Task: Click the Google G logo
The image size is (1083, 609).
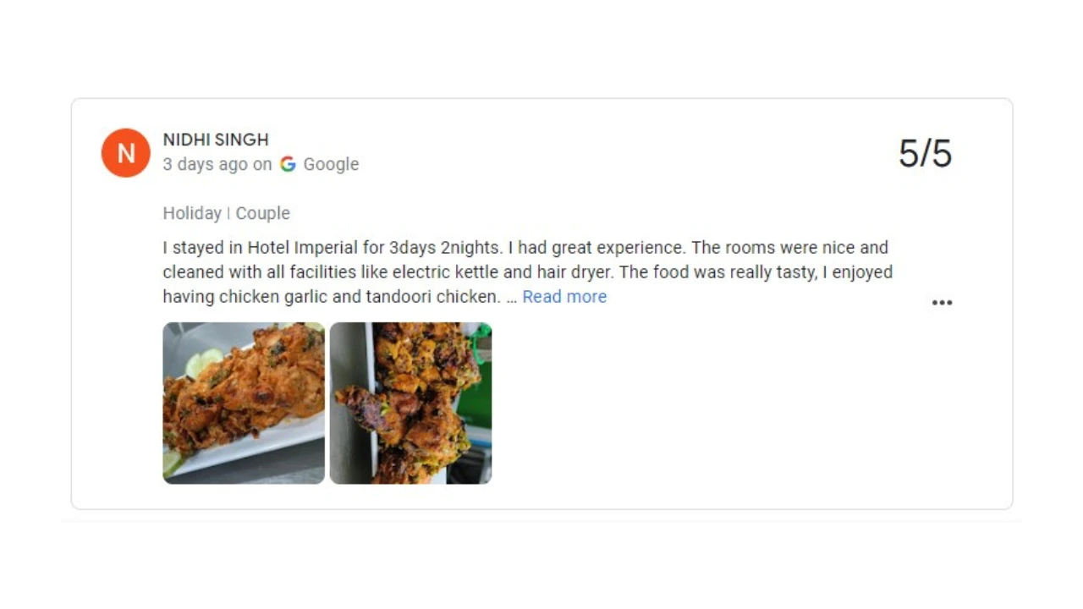Action: tap(288, 164)
